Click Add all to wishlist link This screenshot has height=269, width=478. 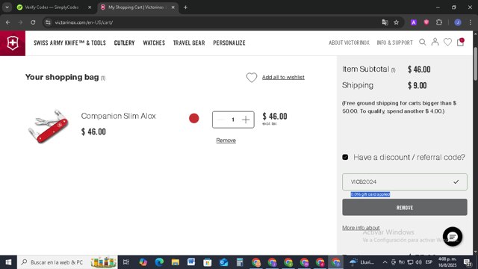tap(283, 78)
